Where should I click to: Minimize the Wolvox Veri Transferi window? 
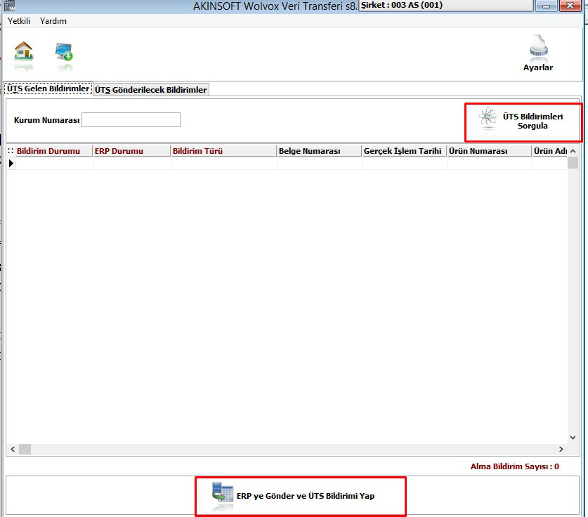pos(546,6)
